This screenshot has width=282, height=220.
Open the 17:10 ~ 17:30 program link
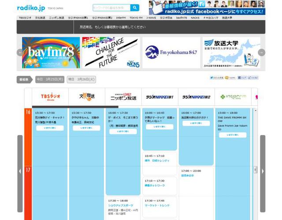point(155,186)
